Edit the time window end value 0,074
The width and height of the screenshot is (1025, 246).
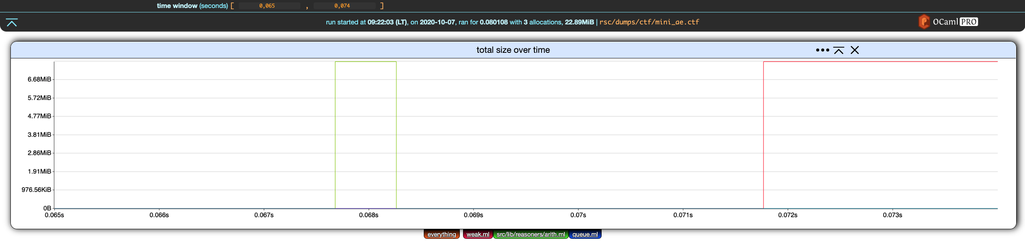pos(344,6)
